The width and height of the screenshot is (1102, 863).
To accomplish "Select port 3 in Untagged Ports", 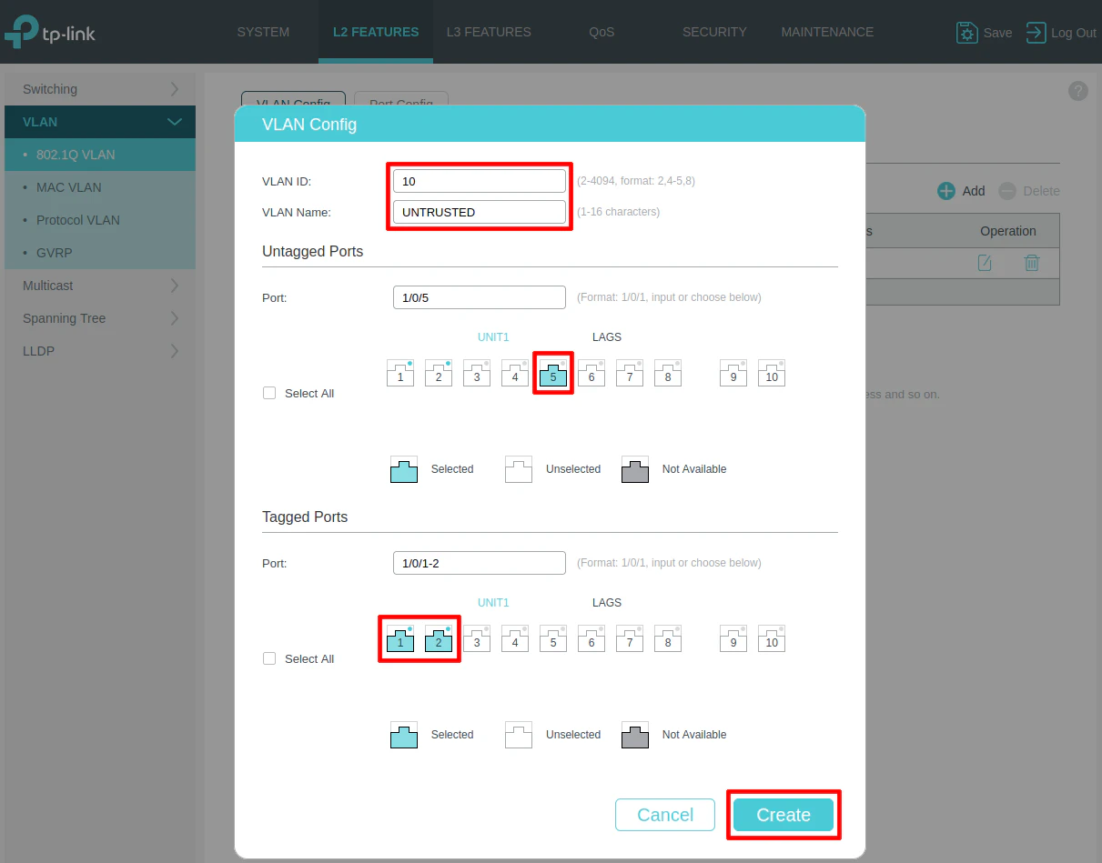I will coord(477,373).
